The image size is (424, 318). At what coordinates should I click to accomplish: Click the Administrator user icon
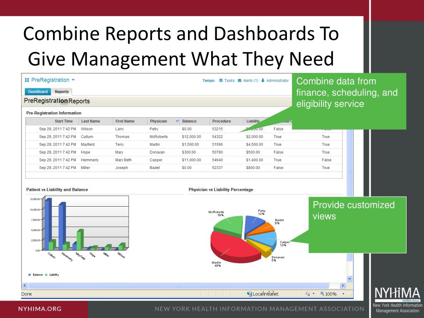pos(263,80)
